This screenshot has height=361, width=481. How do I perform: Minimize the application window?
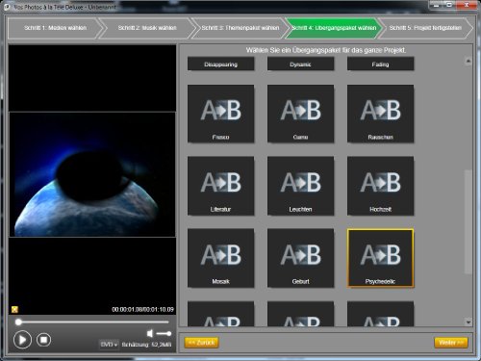coord(436,5)
